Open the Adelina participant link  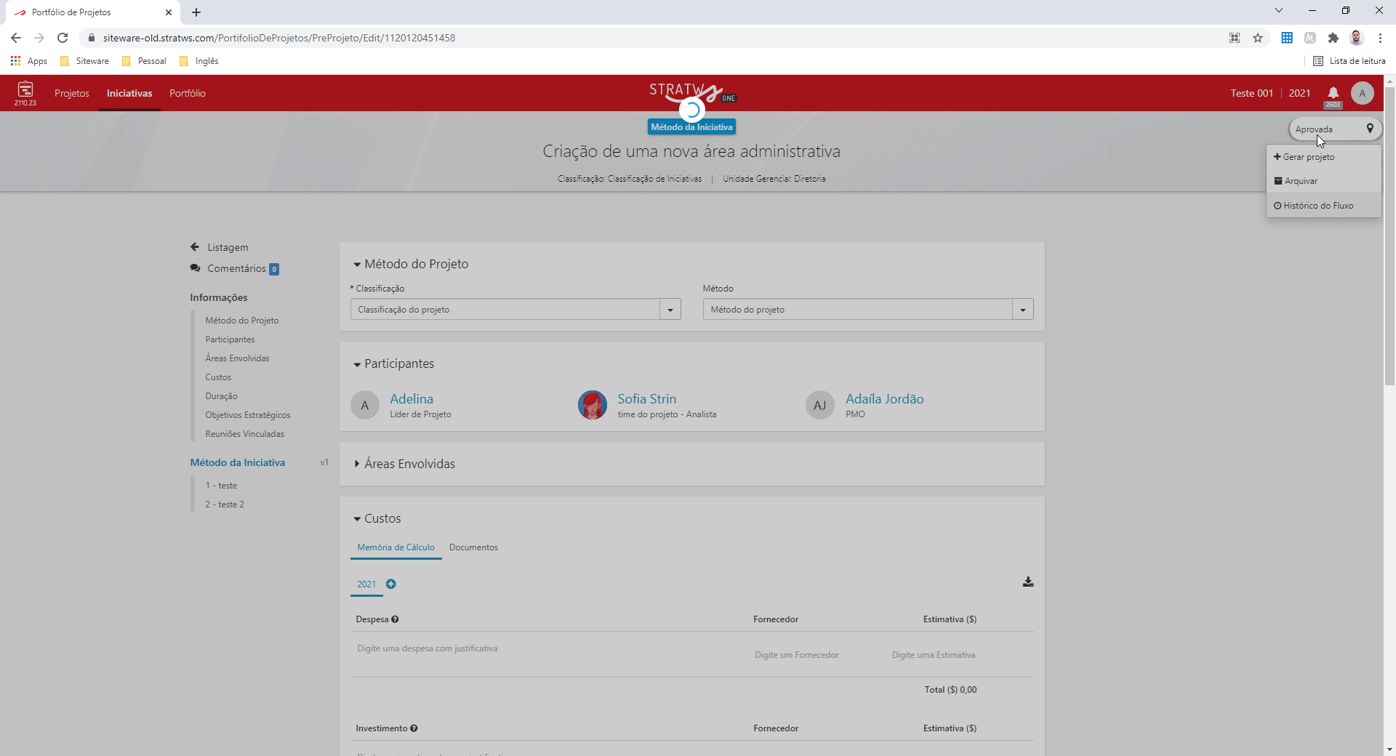coord(412,399)
